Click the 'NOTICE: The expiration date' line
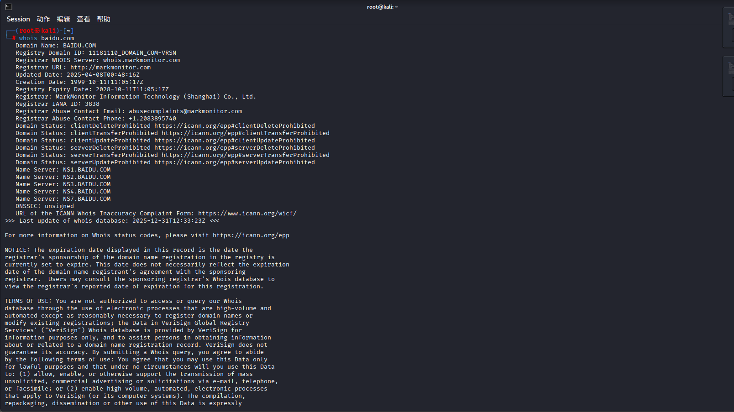 129,250
